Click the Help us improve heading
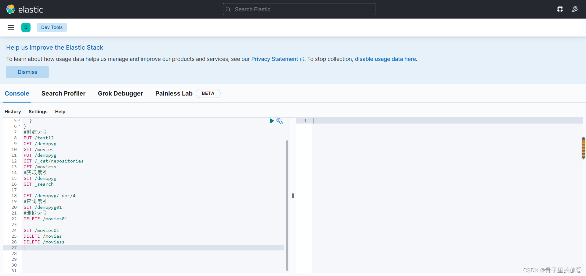The image size is (586, 276). (x=55, y=47)
